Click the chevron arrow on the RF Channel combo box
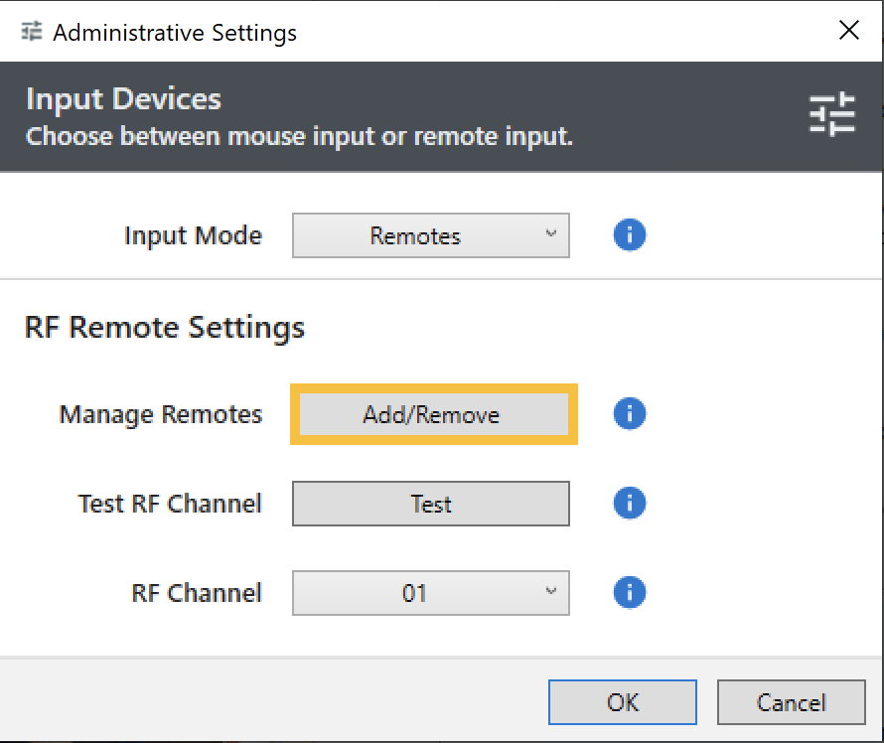 click(x=551, y=592)
